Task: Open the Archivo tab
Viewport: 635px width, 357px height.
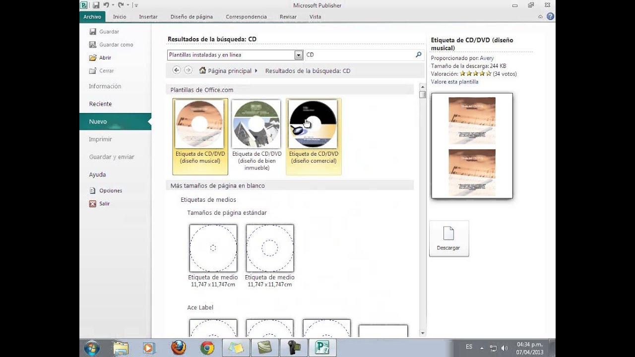Action: pos(92,16)
